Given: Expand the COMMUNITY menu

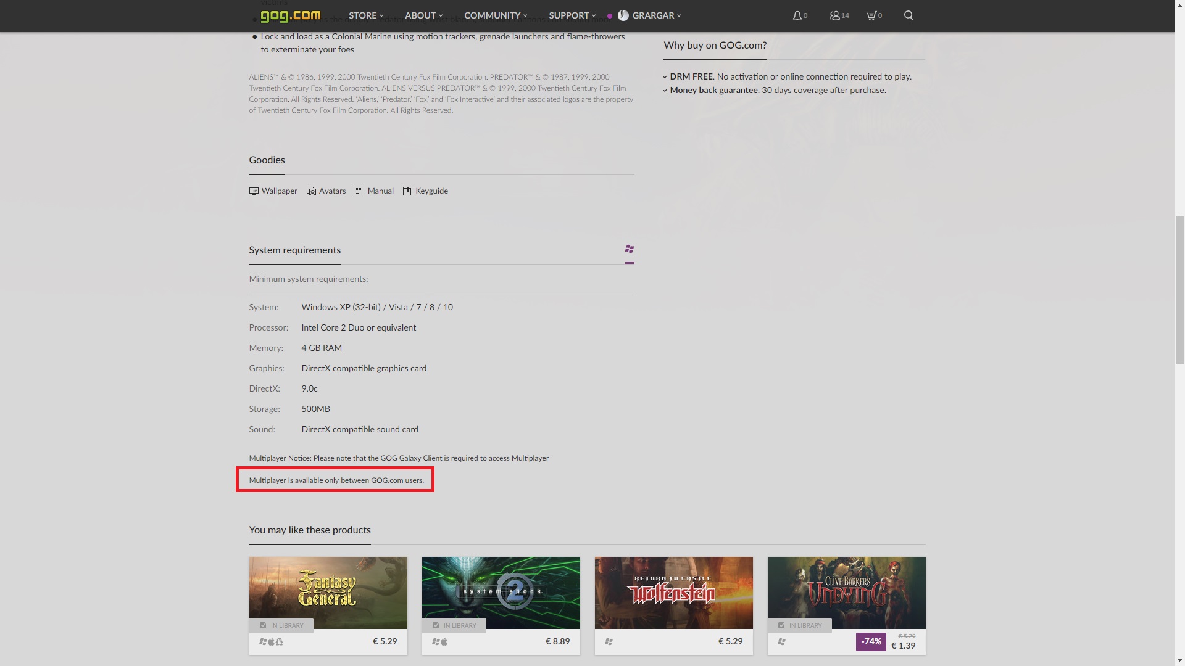Looking at the screenshot, I should tap(496, 15).
